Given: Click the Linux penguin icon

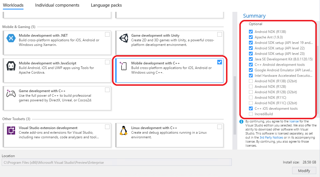Looking at the screenshot, I should coord(124,131).
